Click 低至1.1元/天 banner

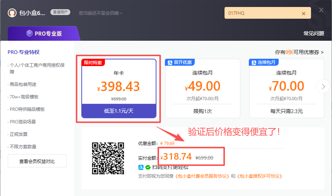pos(119,111)
